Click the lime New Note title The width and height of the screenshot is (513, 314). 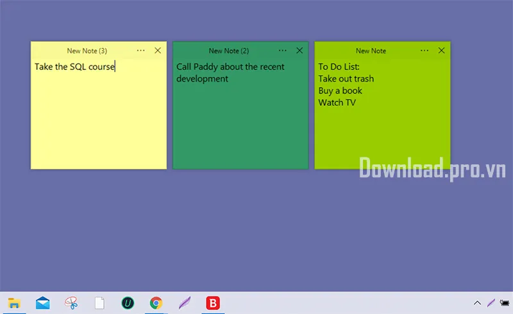click(x=371, y=51)
